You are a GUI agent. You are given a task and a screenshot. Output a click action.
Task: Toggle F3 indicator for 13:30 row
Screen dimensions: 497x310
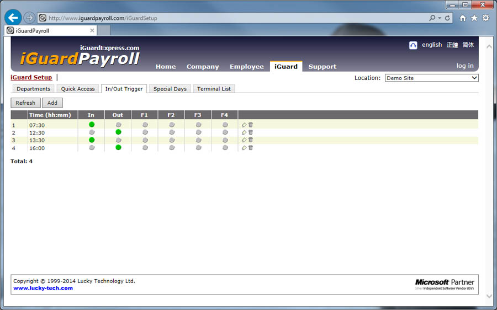point(198,140)
